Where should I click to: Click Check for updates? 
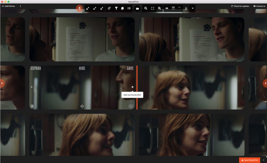(240, 6)
